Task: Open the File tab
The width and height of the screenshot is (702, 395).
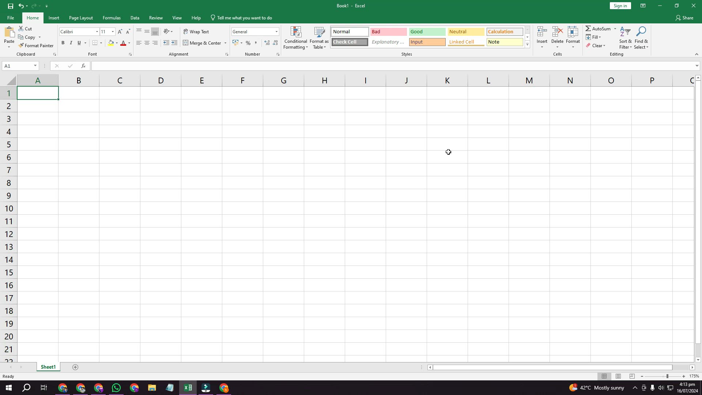Action: [11, 18]
